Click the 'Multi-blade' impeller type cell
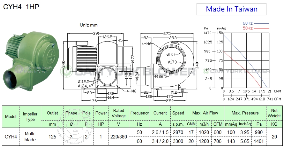Image resolution: width=284 pixels, height=149 pixels. 30,137
